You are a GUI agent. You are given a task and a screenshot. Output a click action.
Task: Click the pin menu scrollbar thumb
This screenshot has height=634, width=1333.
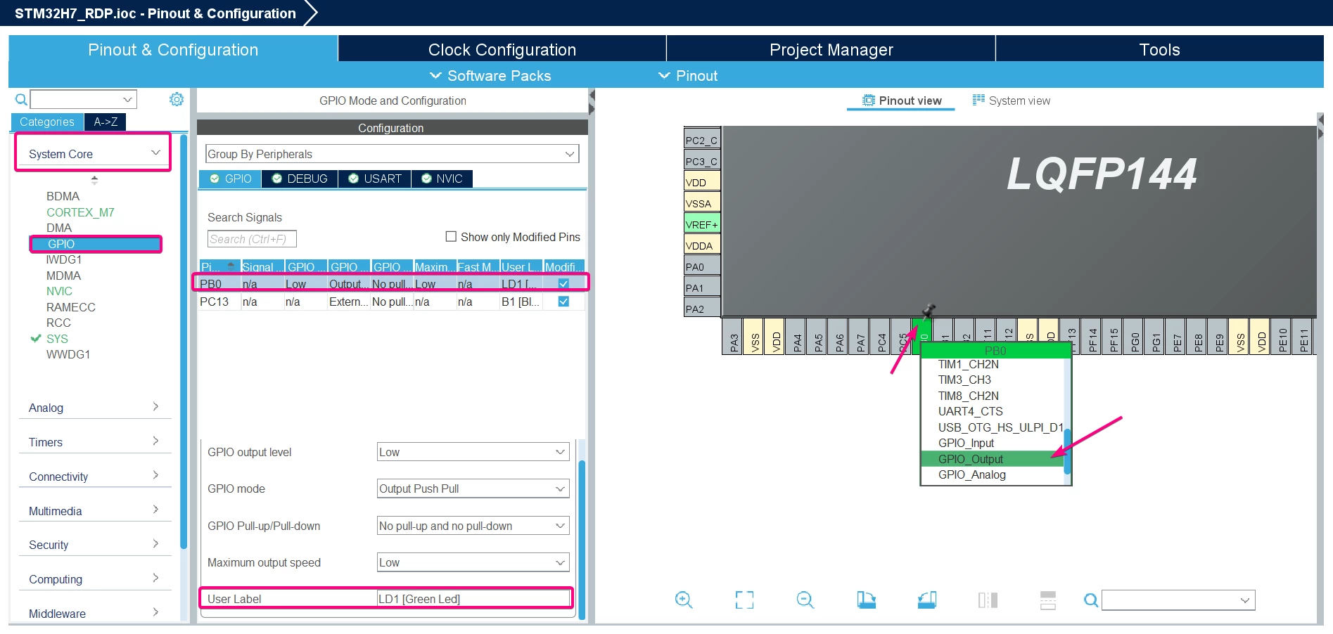tap(1067, 451)
